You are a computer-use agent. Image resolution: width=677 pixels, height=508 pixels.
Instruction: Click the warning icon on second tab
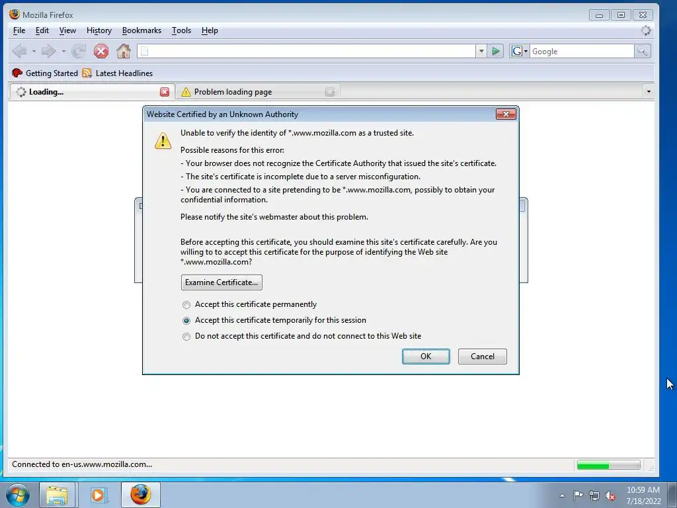point(186,92)
